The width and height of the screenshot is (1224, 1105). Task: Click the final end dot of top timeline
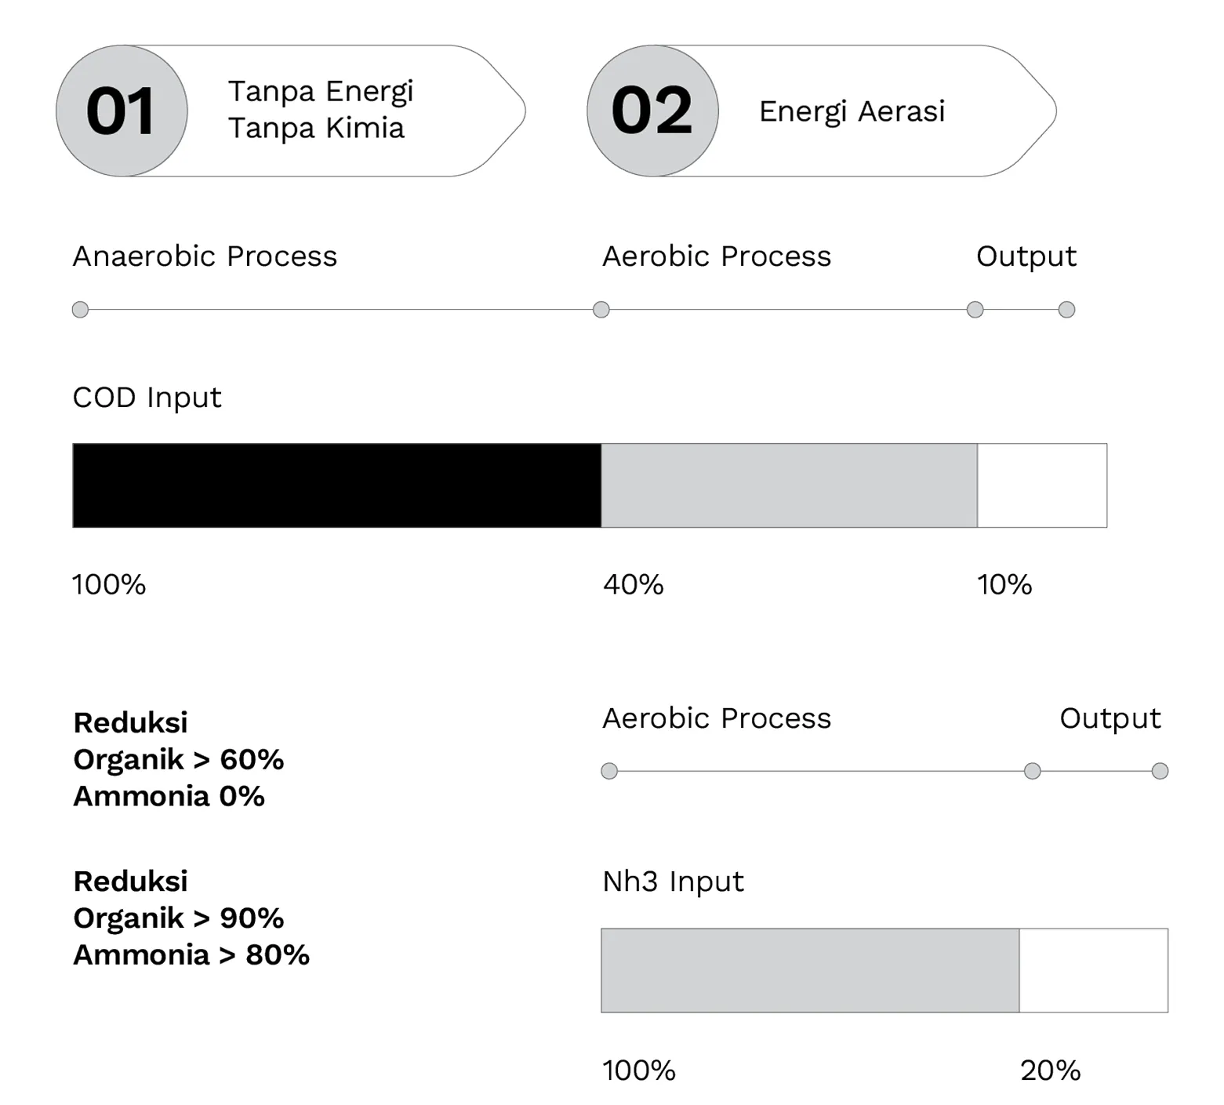click(x=1066, y=309)
